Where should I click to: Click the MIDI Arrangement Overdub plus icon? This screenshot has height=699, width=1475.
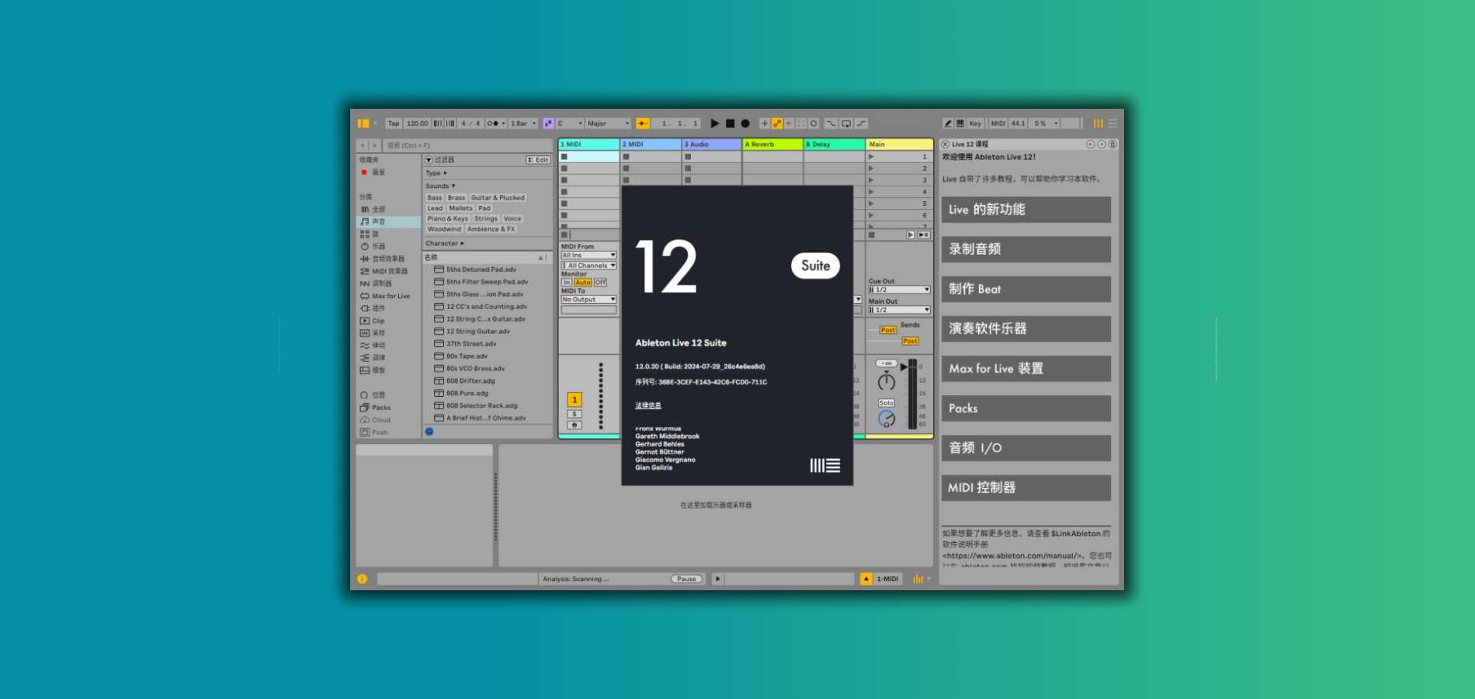tap(765, 123)
